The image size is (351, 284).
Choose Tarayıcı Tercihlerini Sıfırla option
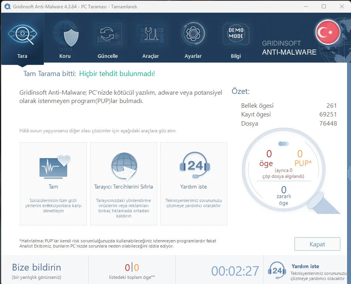click(x=124, y=187)
